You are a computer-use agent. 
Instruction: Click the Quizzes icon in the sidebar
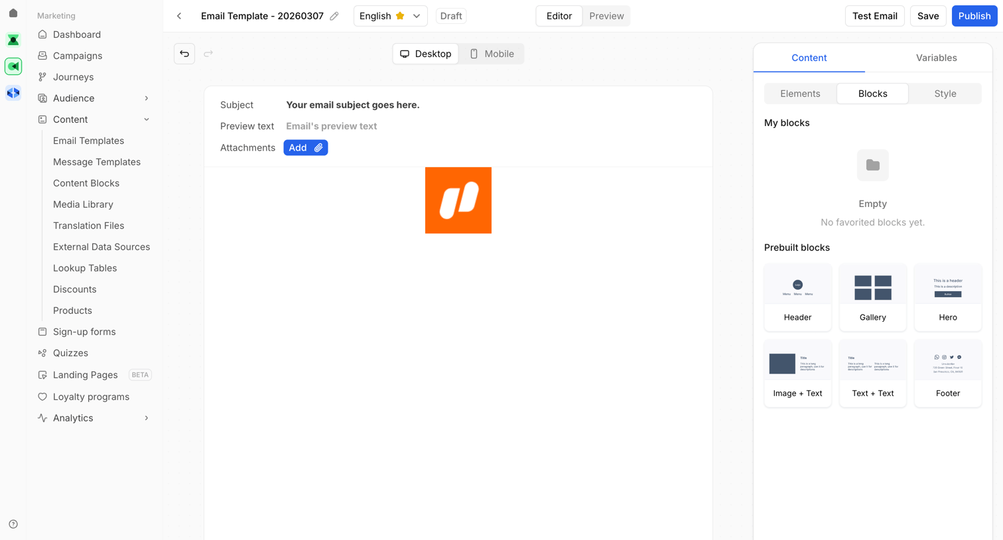42,353
